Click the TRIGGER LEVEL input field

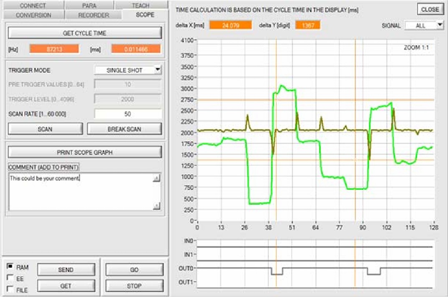[128, 99]
